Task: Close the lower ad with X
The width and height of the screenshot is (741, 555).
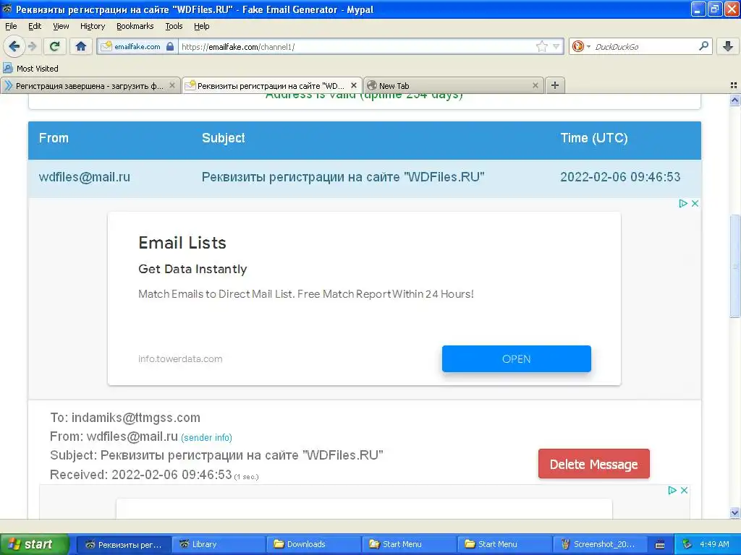Action: coord(684,491)
